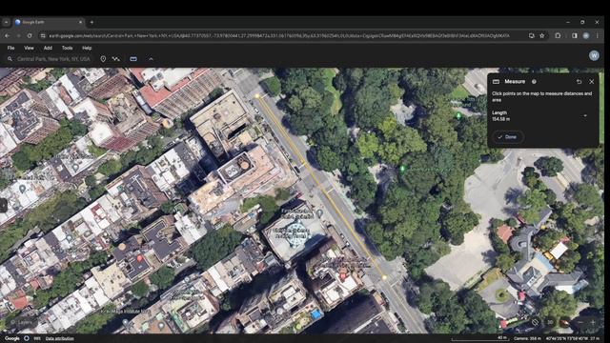The width and height of the screenshot is (610, 343).
Task: Reload the Google Earth page
Action: click(x=30, y=35)
